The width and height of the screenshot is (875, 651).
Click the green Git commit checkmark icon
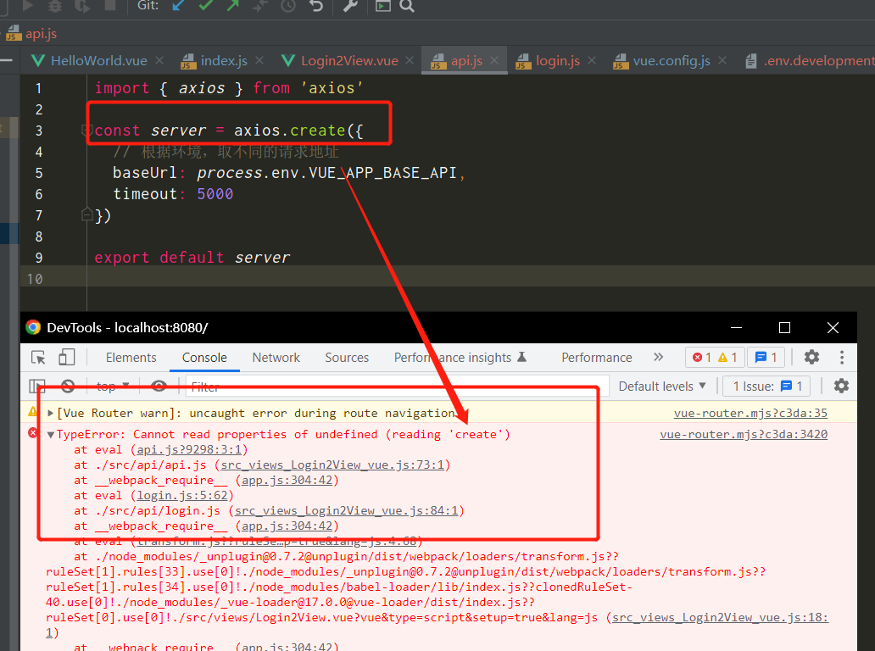pyautogui.click(x=206, y=6)
